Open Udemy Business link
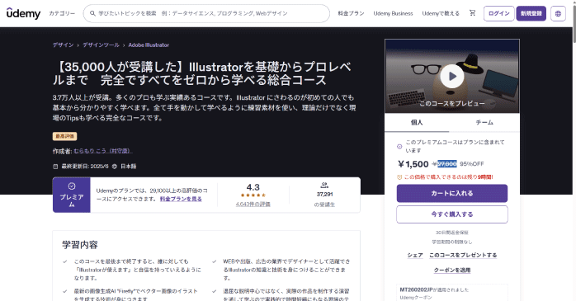 click(x=393, y=13)
